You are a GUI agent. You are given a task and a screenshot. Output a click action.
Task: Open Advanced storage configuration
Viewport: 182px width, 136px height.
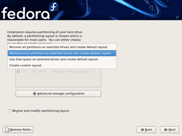tap(58, 94)
